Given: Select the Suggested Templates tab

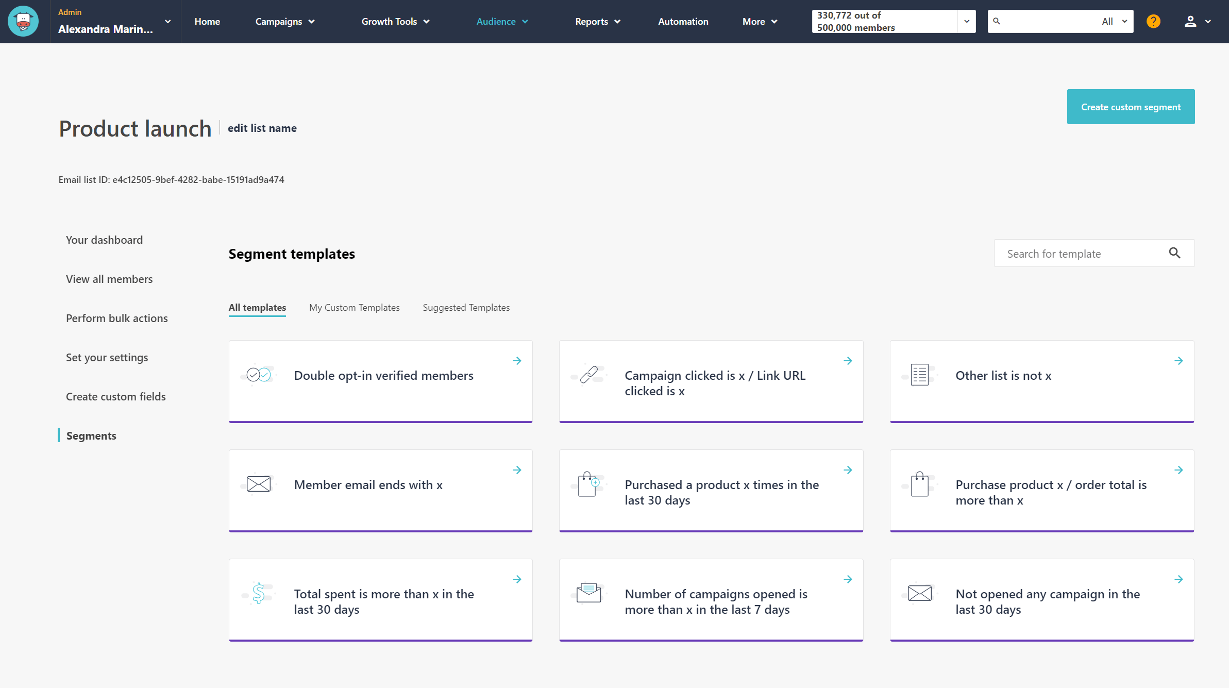Looking at the screenshot, I should coord(466,307).
